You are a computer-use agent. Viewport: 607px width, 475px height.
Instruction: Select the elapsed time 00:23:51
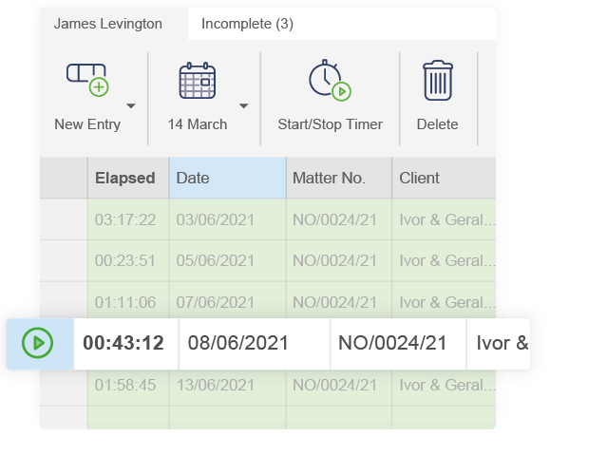(125, 261)
